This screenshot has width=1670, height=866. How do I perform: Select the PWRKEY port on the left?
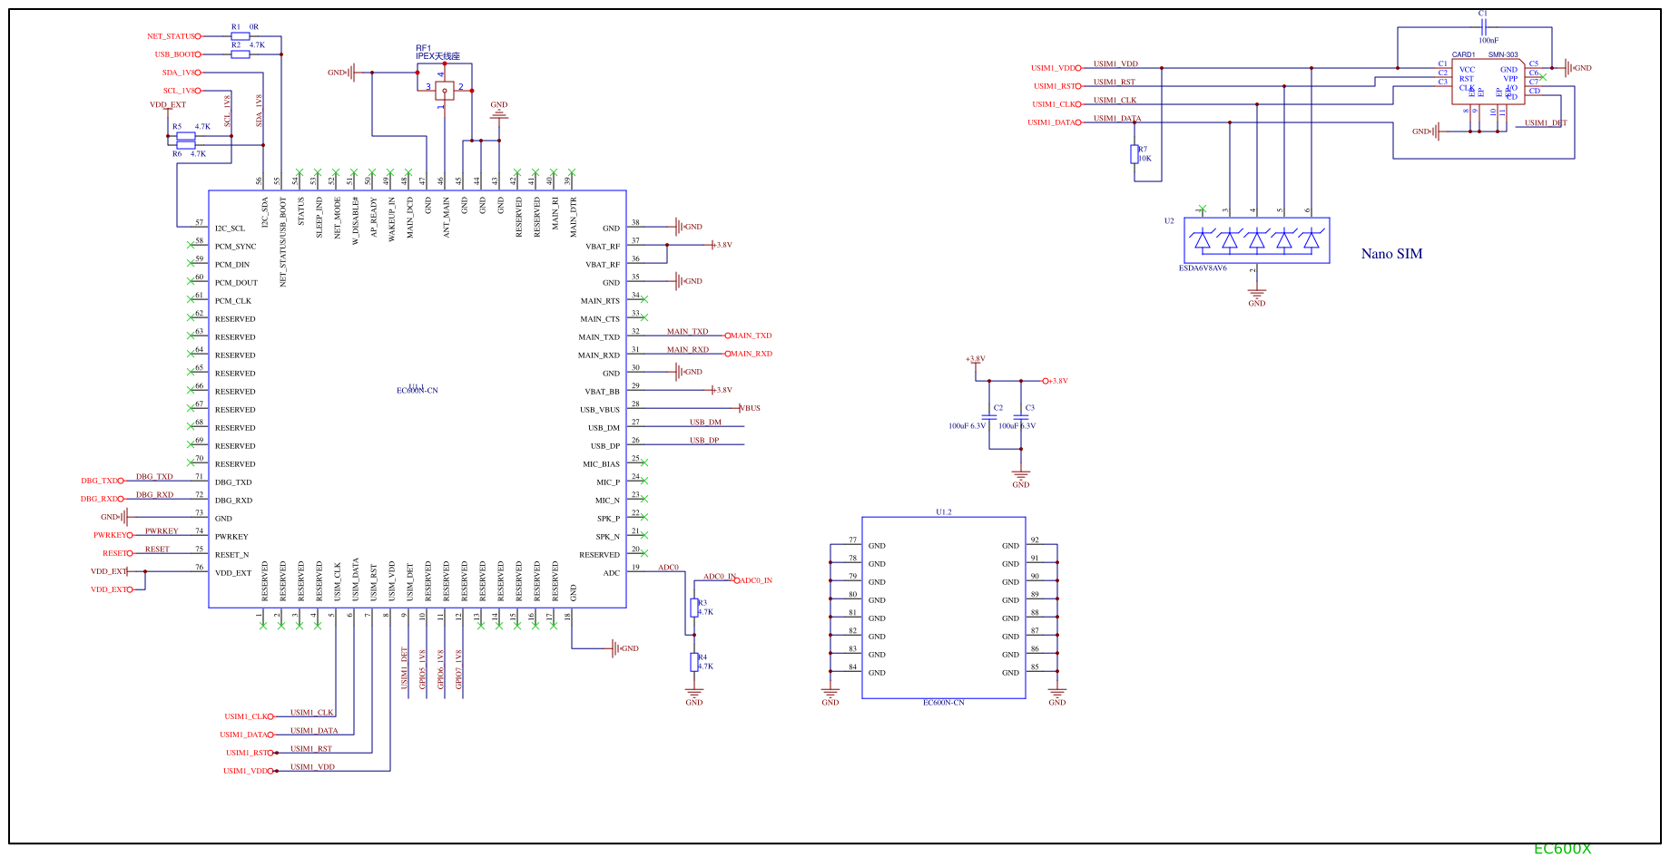tap(111, 535)
